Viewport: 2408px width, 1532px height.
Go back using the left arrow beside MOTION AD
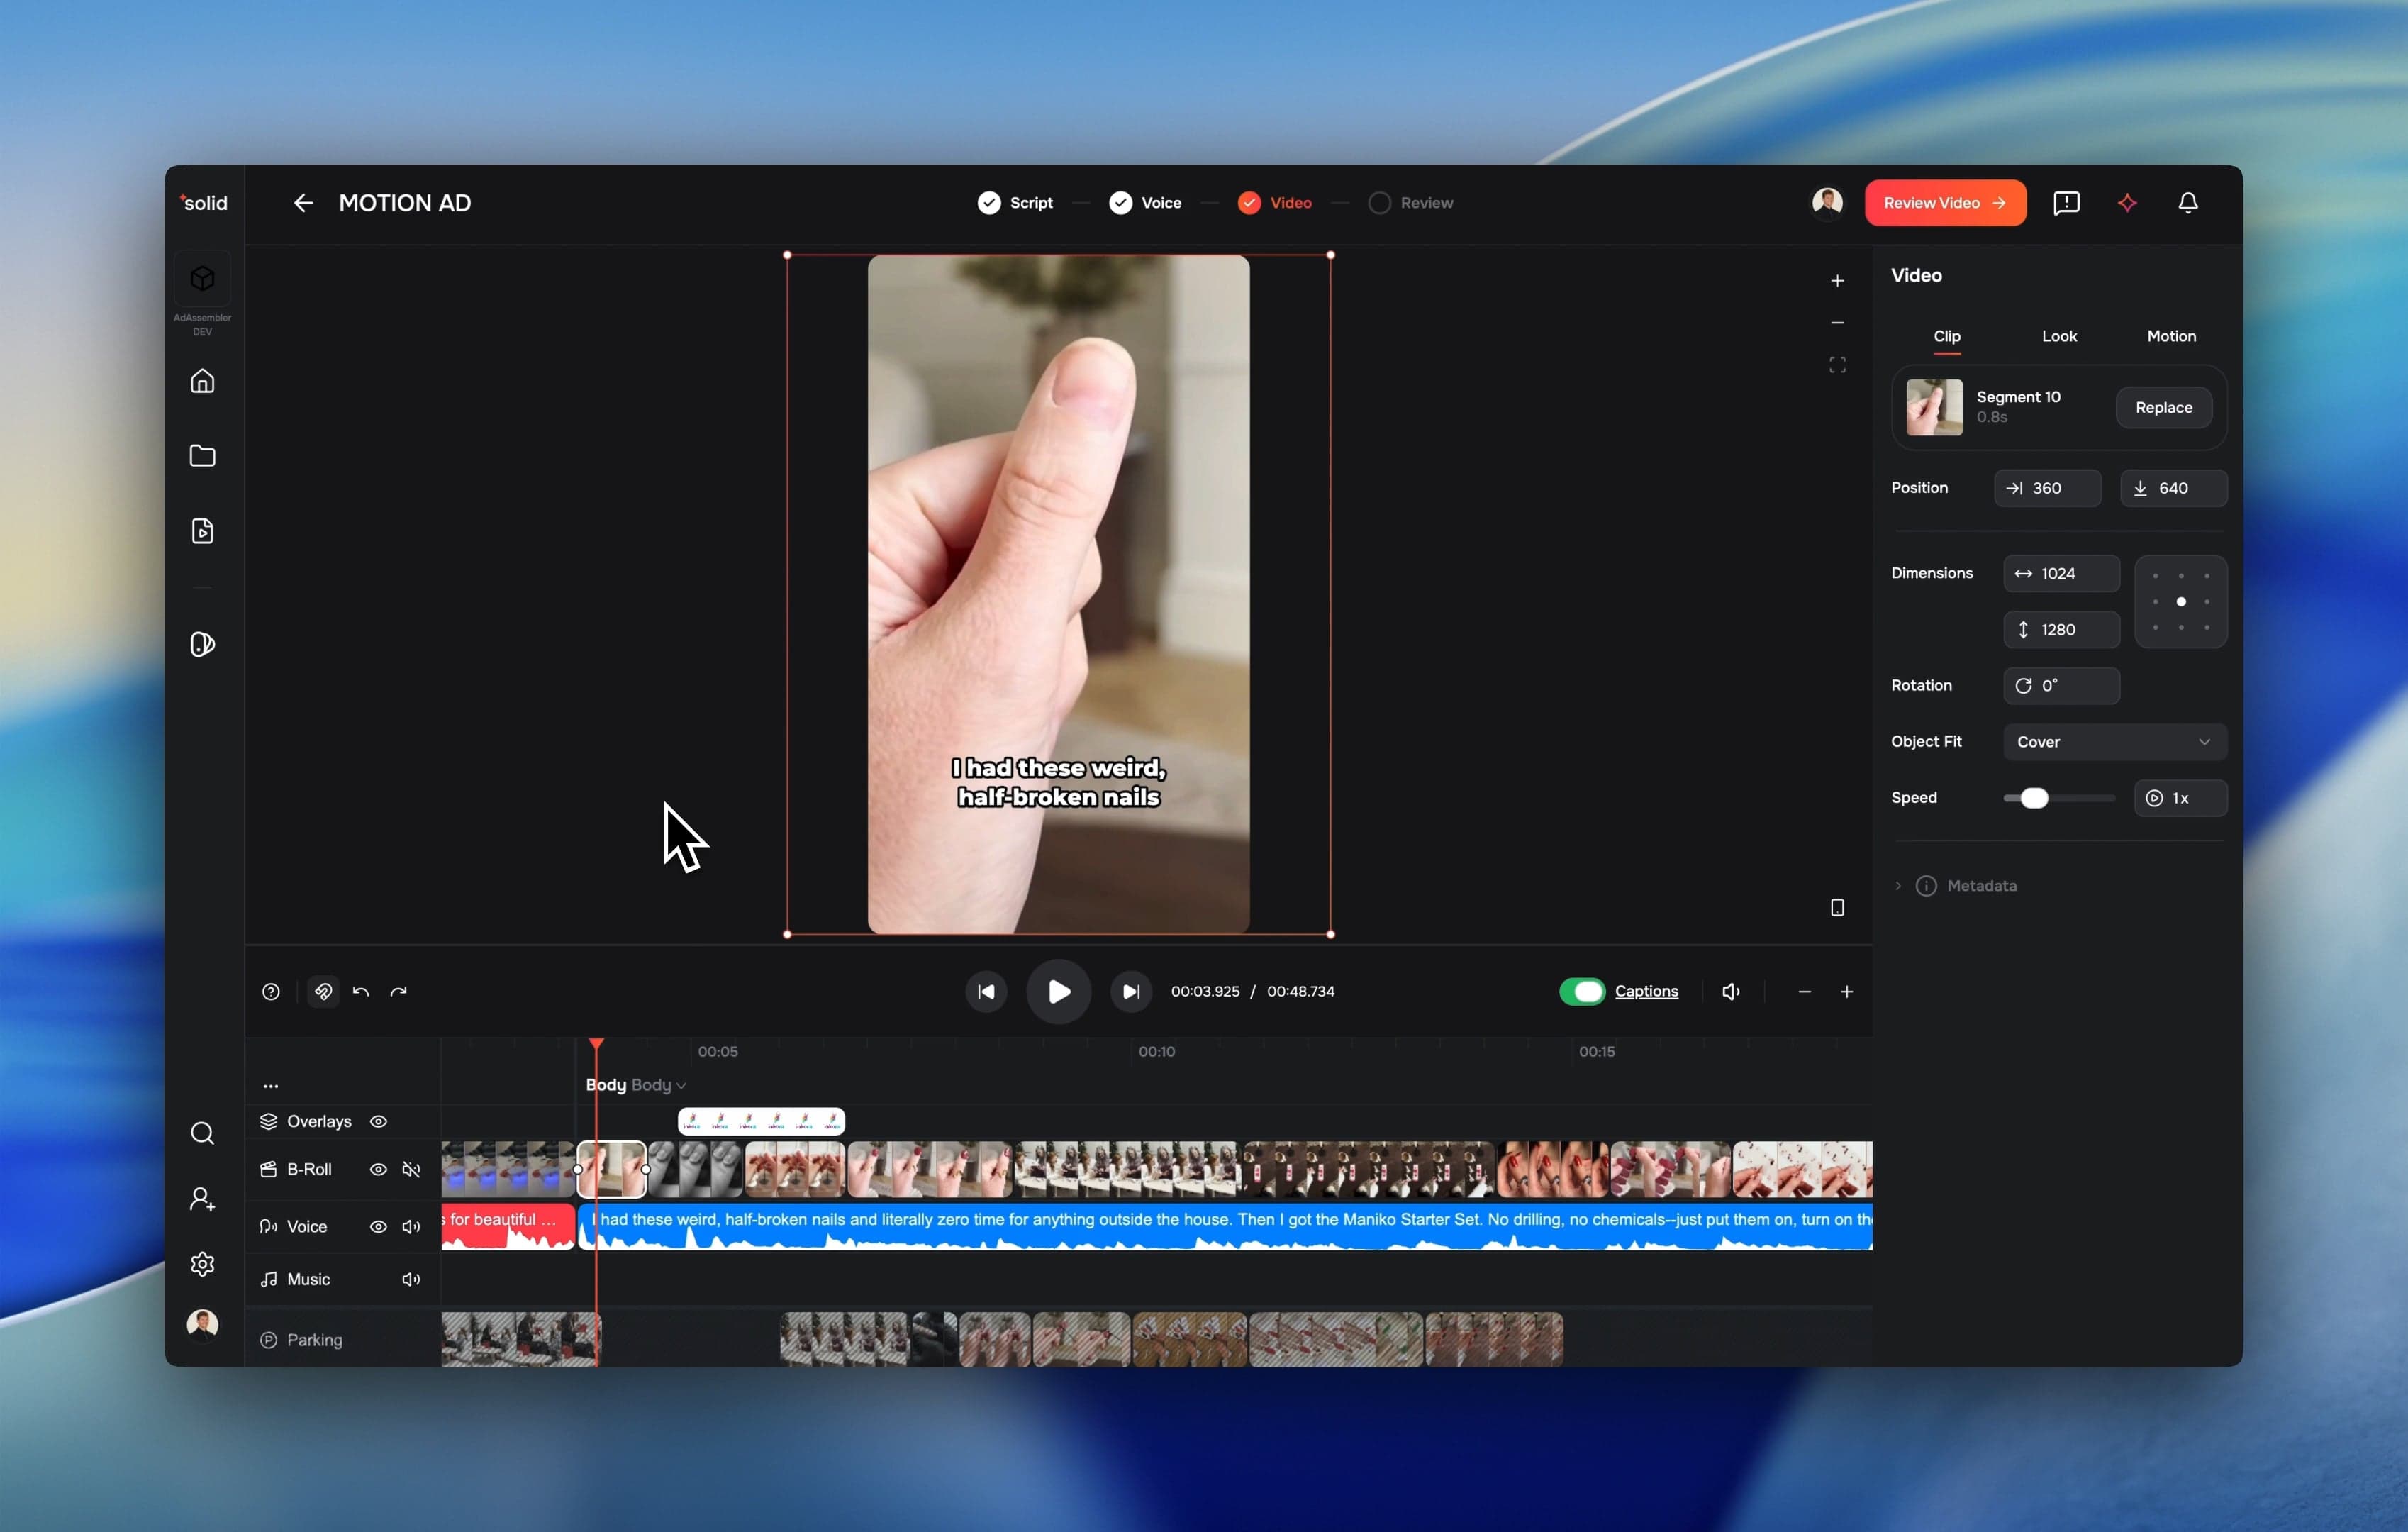[x=303, y=203]
